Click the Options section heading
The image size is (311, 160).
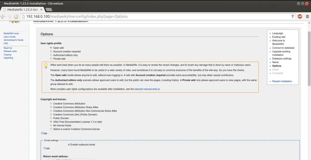pyautogui.click(x=46, y=34)
